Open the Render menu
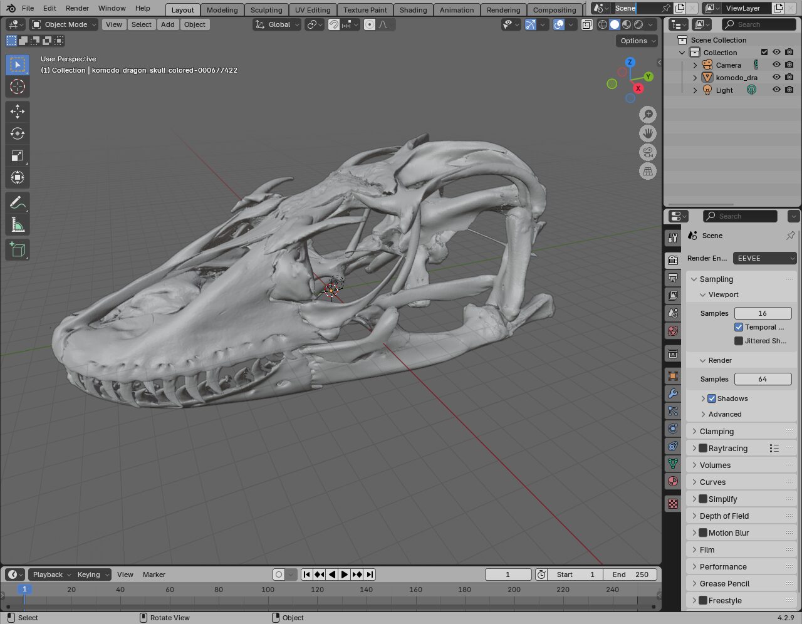Screen dimensions: 802x624 (77, 8)
